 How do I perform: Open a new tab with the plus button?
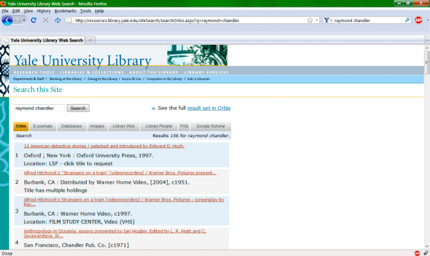click(x=90, y=40)
